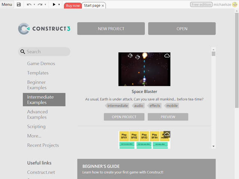Click the search magnifier icon
239x179 pixels.
(22, 52)
